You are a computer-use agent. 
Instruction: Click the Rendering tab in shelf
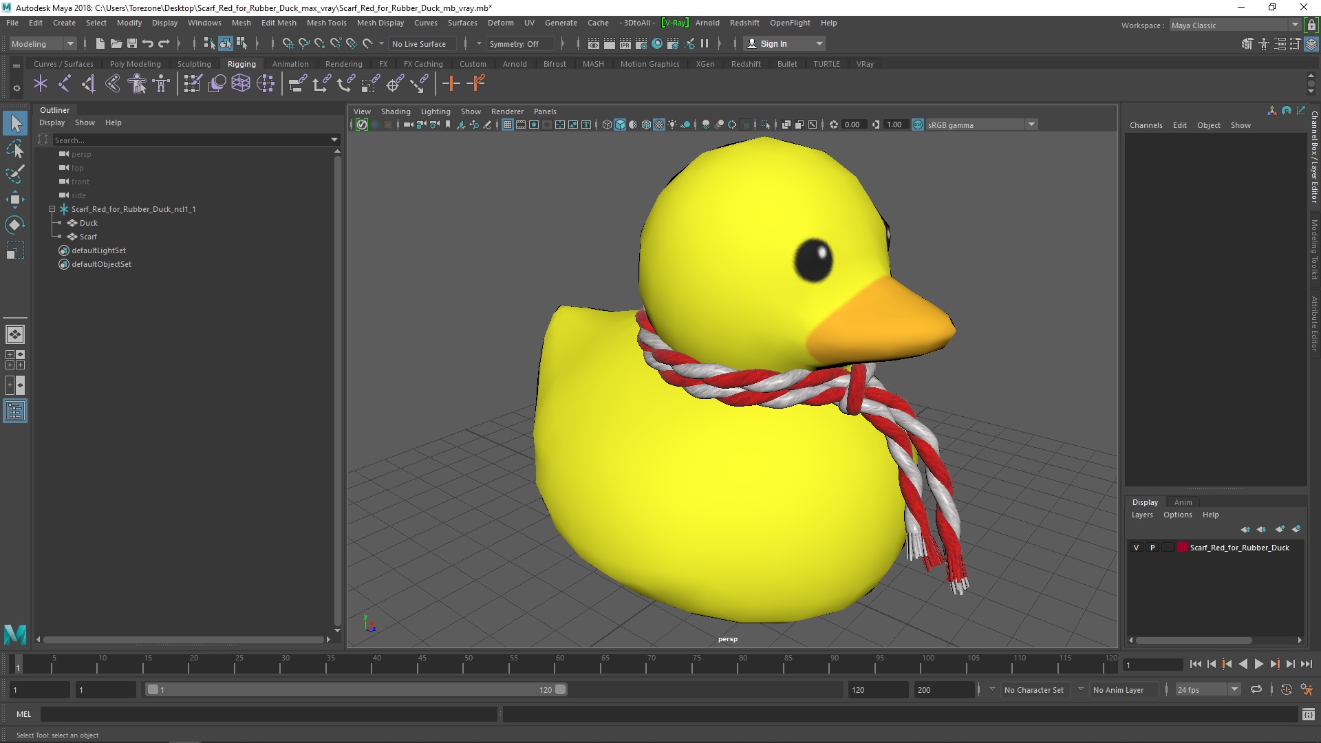(x=343, y=63)
